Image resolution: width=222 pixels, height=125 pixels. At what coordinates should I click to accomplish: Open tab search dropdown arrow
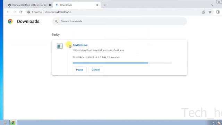click(x=212, y=5)
